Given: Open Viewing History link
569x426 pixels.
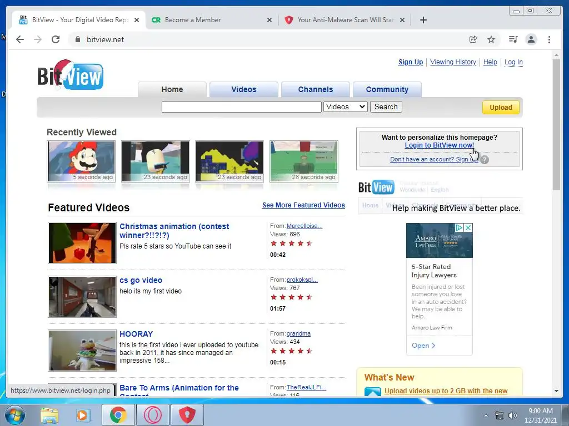Looking at the screenshot, I should pyautogui.click(x=453, y=62).
